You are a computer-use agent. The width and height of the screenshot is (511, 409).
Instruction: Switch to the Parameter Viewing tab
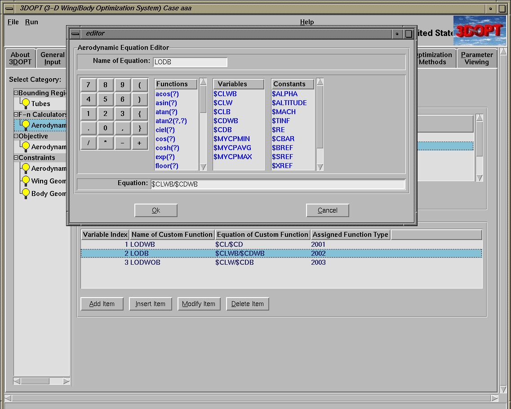(x=477, y=58)
